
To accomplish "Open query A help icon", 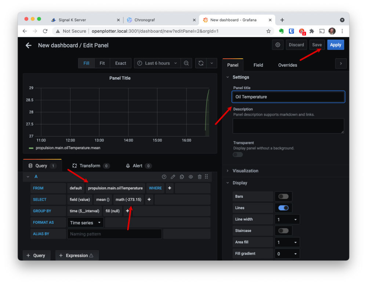I will click(x=164, y=177).
